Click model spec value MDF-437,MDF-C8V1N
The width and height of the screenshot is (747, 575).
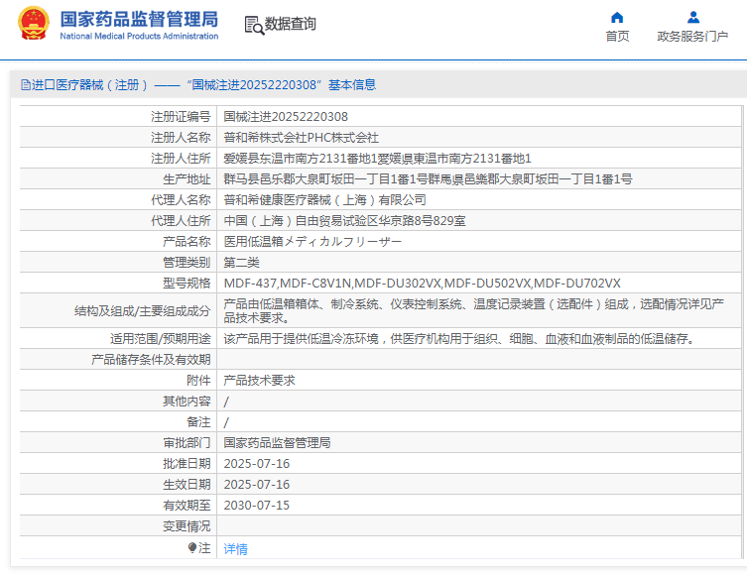(422, 284)
